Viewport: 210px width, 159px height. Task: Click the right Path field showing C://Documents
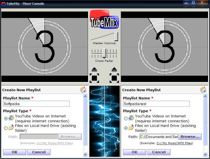click(159, 137)
